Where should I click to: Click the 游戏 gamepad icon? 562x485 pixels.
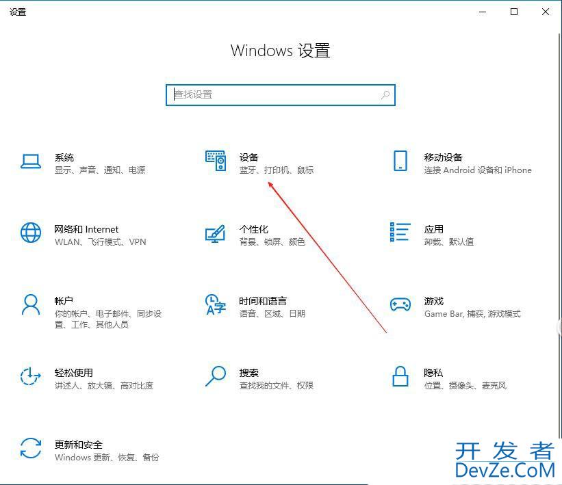click(x=400, y=304)
